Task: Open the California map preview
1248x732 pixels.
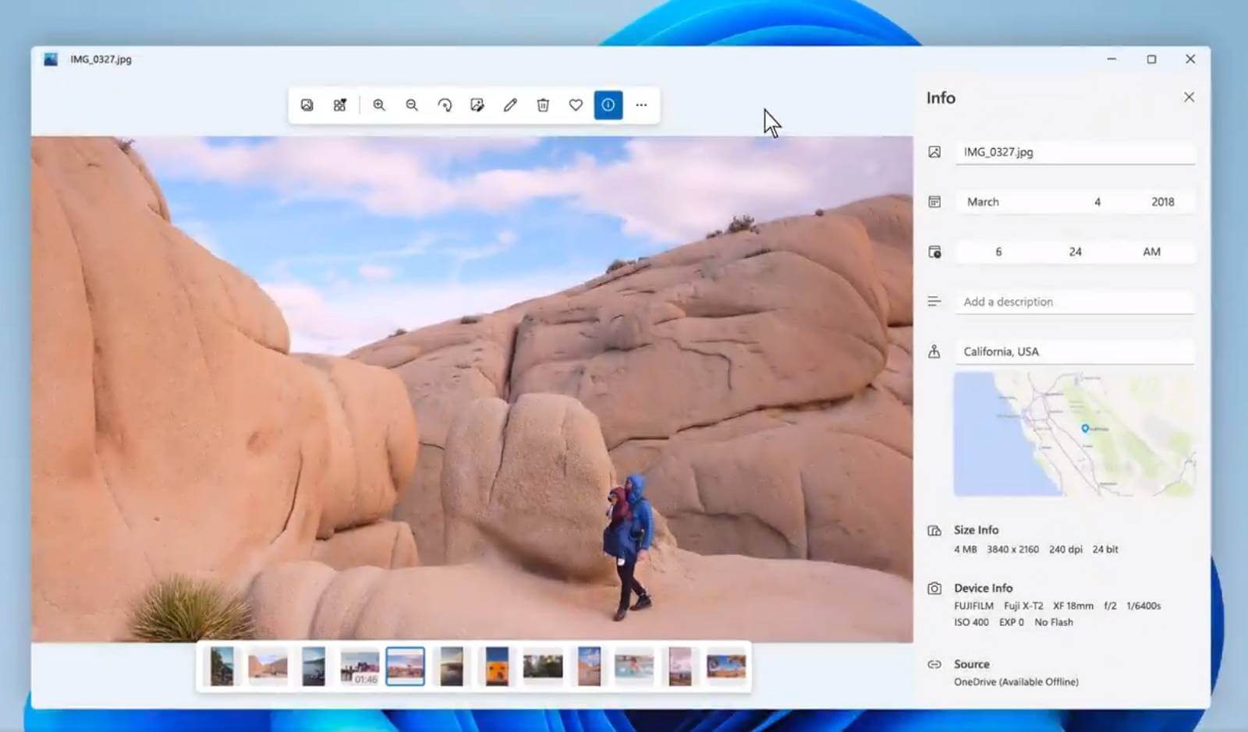Action: point(1074,434)
